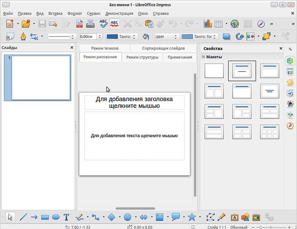
Task: Open a file with the folder icon
Action: coord(26,24)
